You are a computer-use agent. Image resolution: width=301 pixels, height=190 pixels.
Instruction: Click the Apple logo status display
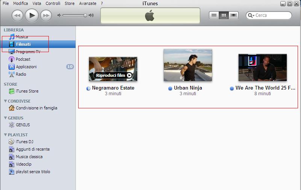click(150, 15)
